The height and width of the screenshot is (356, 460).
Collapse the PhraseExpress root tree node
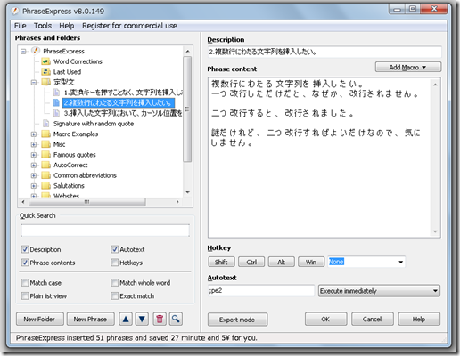tap(23, 52)
